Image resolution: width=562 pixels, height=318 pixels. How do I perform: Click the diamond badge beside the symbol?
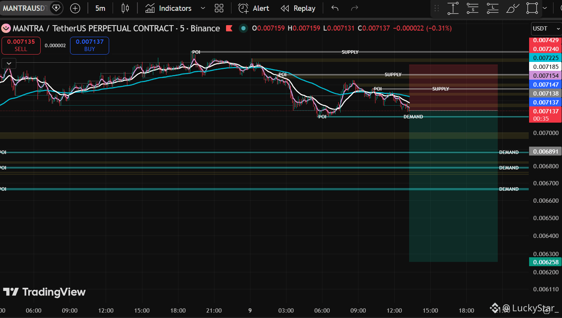[x=57, y=8]
